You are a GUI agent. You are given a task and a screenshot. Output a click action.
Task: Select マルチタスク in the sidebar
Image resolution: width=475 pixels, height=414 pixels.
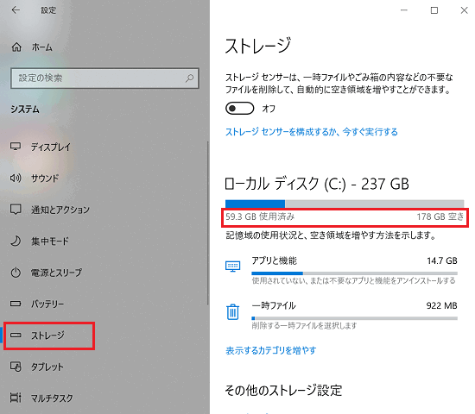(x=52, y=398)
